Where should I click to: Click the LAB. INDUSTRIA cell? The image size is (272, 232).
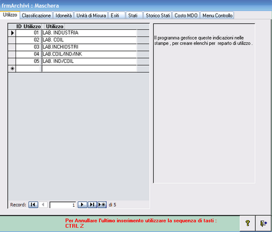(89, 33)
